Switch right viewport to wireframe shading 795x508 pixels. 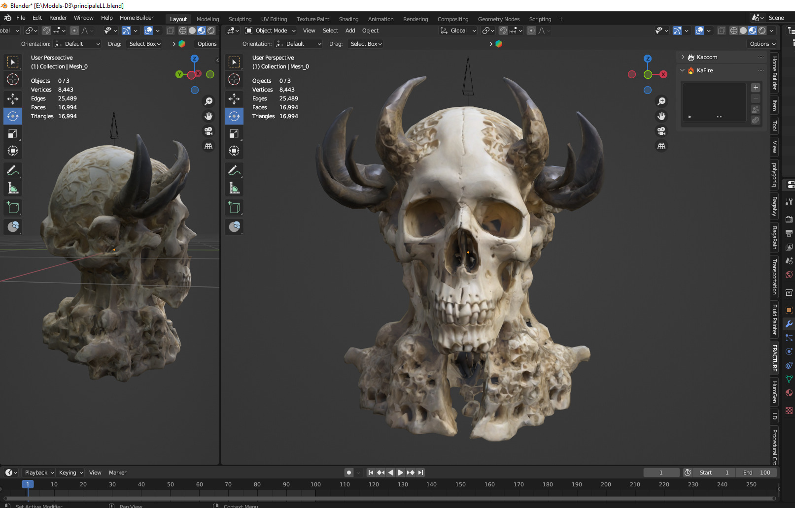(x=734, y=31)
